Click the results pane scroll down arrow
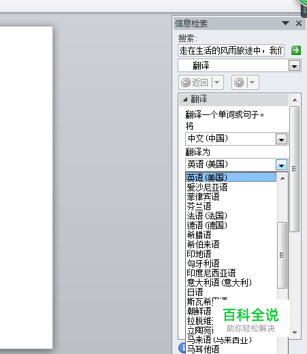 [295, 333]
